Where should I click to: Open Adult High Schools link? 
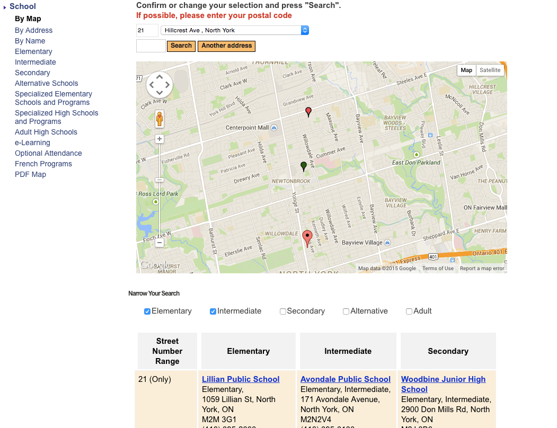click(x=46, y=132)
